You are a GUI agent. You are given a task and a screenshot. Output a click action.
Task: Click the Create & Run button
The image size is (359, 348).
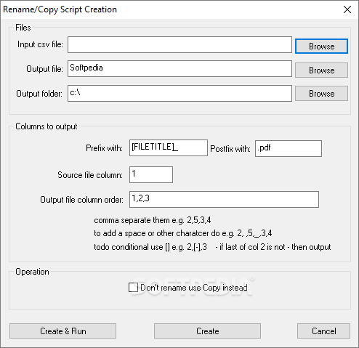[62, 331]
